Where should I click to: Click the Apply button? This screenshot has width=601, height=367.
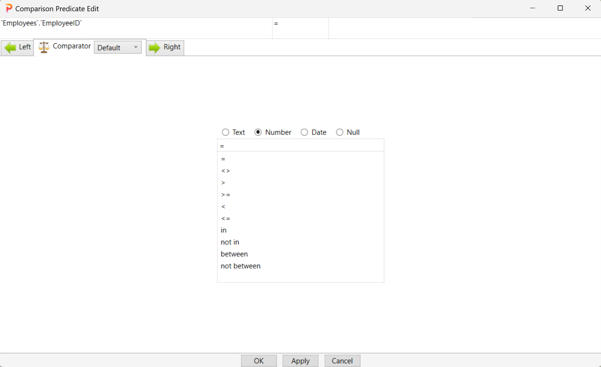tap(300, 361)
